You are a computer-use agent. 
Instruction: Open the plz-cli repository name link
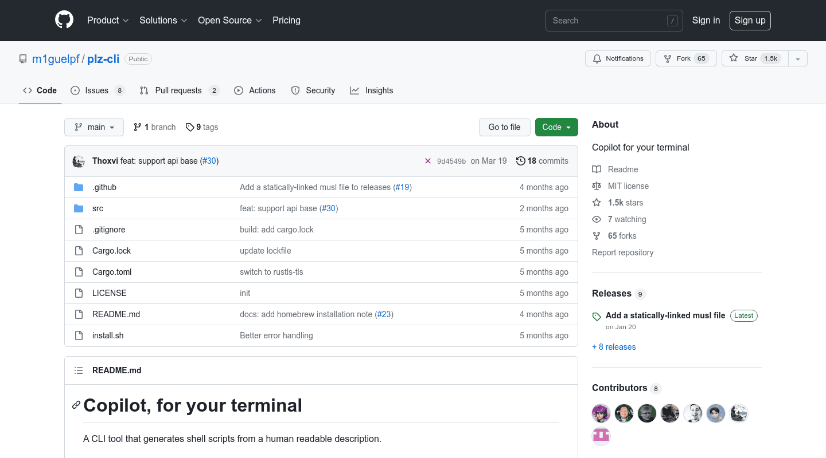click(x=103, y=59)
